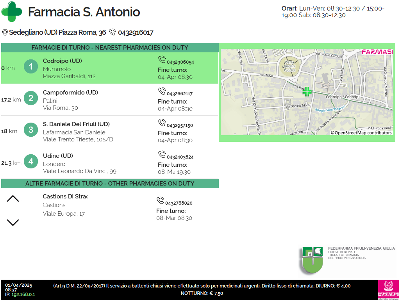Click the phone icon next to 0432916017
The height and width of the screenshot is (300, 400).
(112, 32)
